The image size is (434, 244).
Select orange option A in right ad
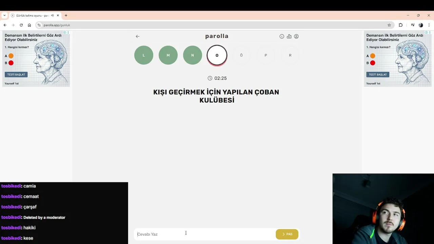click(373, 56)
